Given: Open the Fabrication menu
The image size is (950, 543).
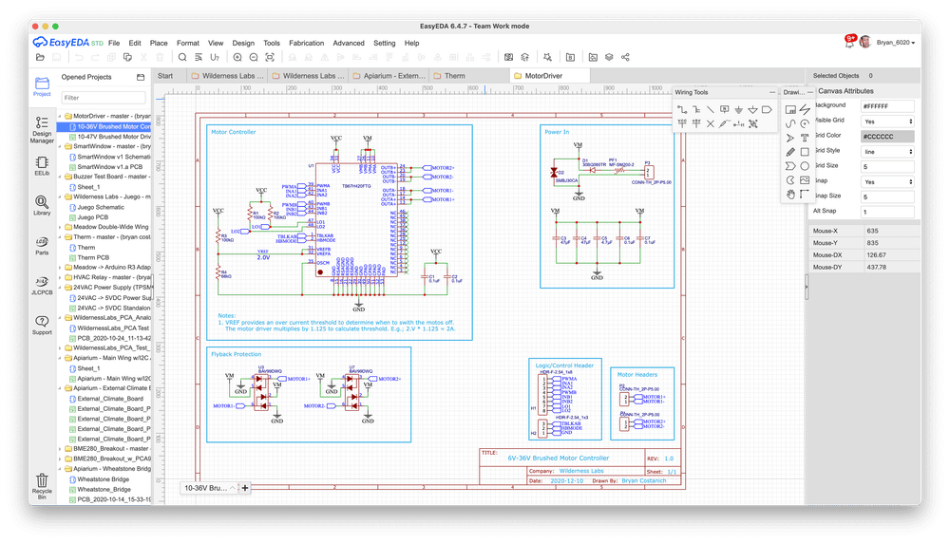Looking at the screenshot, I should tap(306, 43).
